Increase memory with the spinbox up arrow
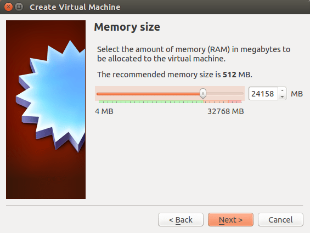The width and height of the screenshot is (310, 233). click(283, 90)
